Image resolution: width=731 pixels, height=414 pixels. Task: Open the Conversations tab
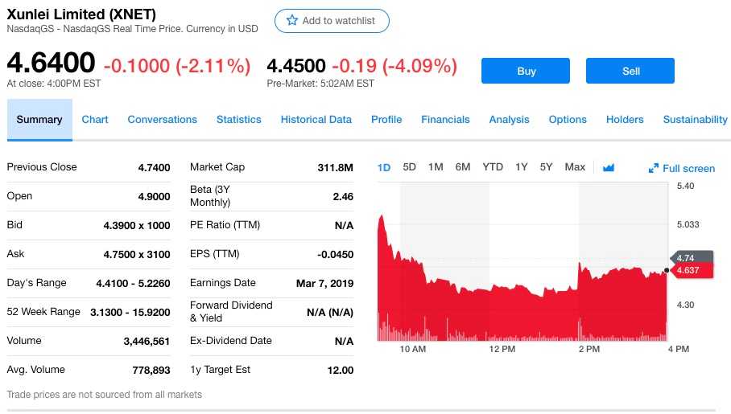162,119
